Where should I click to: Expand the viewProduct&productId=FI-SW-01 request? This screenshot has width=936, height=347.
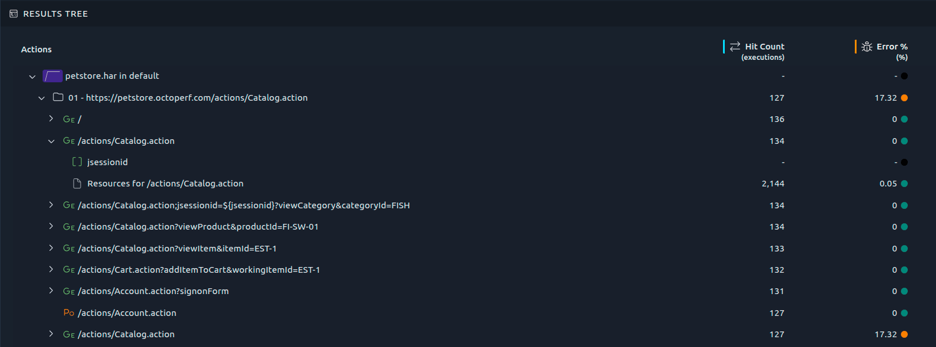coord(51,226)
